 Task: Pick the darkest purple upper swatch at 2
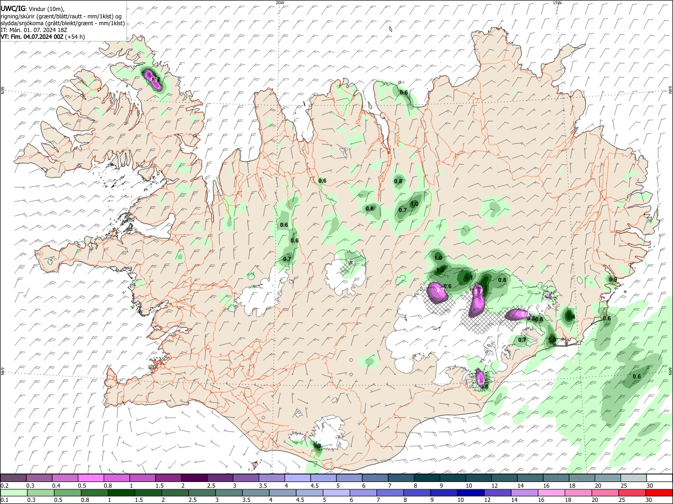click(194, 478)
